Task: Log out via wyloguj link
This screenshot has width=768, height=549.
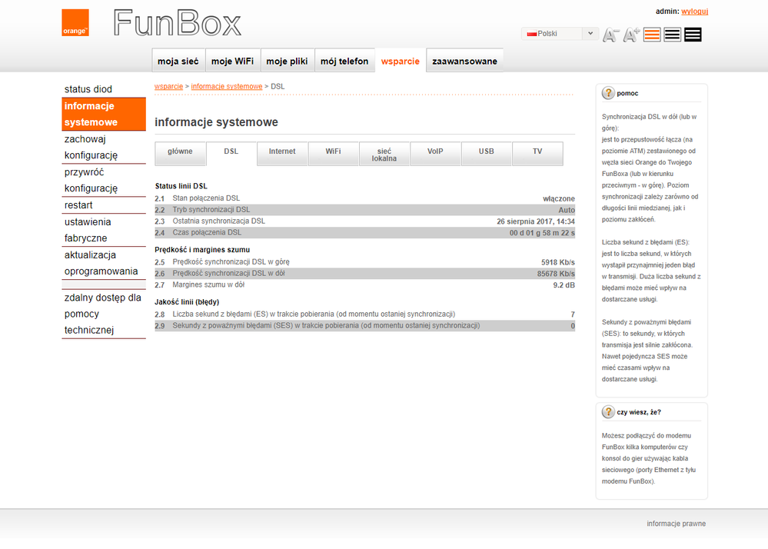Action: 694,12
